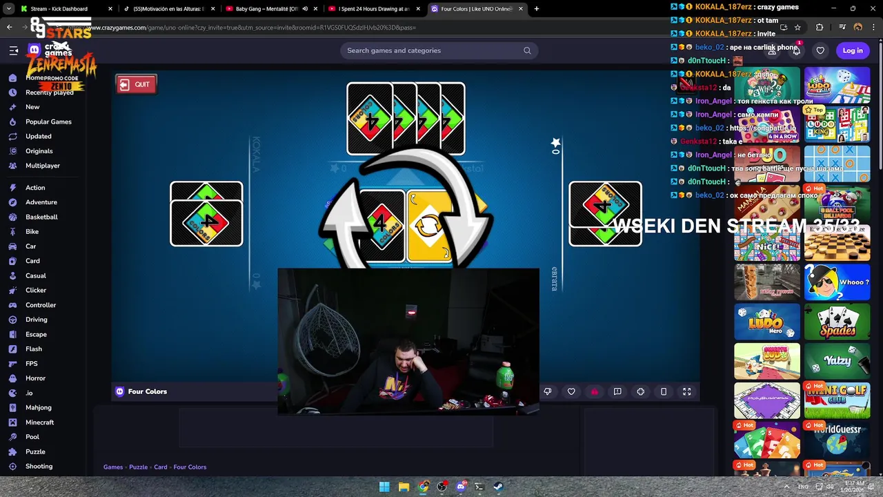Image resolution: width=883 pixels, height=497 pixels.
Task: Select the Four Colors browser tab
Action: (x=476, y=9)
